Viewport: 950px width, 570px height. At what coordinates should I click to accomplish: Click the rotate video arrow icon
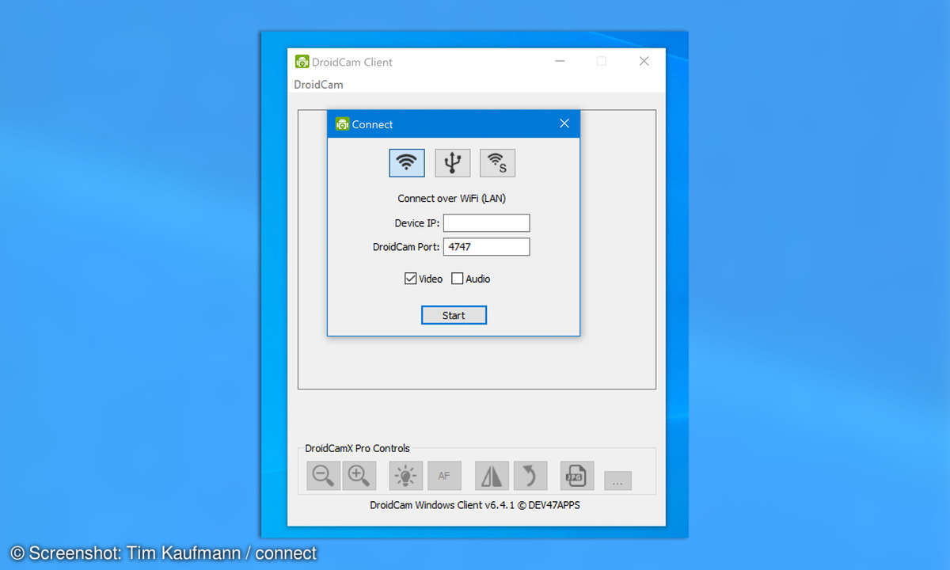(530, 476)
